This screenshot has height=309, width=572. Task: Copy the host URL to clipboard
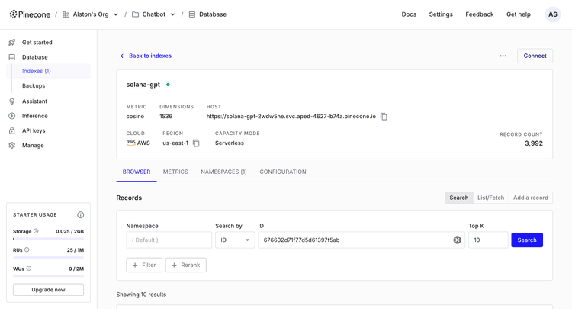[x=384, y=117]
